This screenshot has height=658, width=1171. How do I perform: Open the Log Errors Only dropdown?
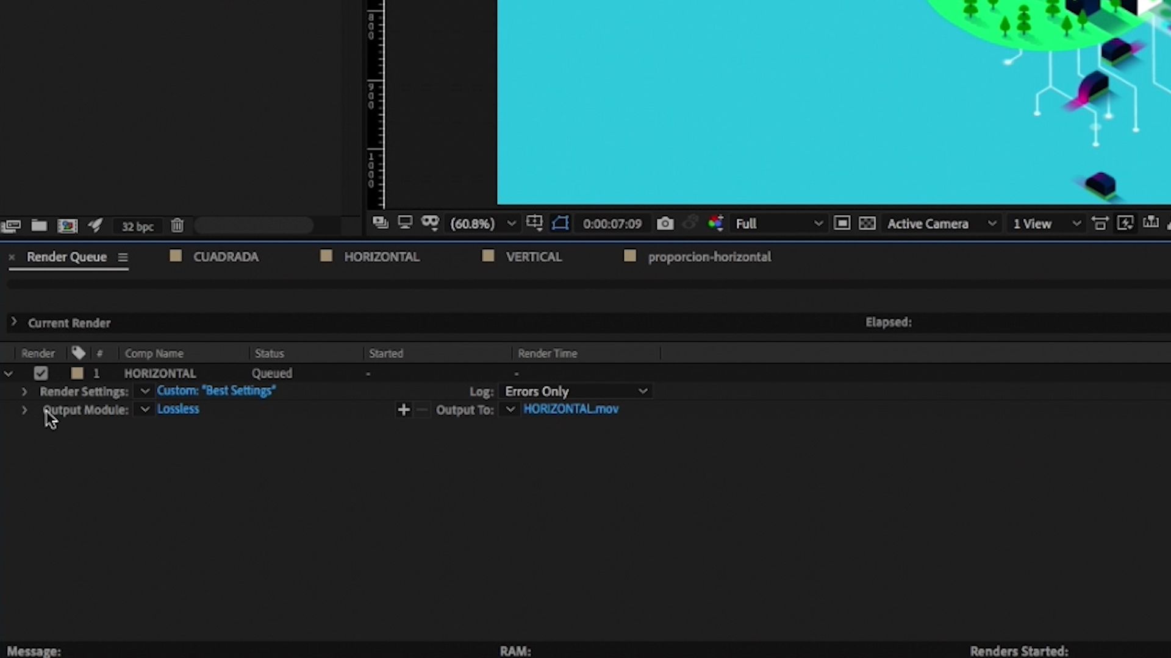point(575,391)
